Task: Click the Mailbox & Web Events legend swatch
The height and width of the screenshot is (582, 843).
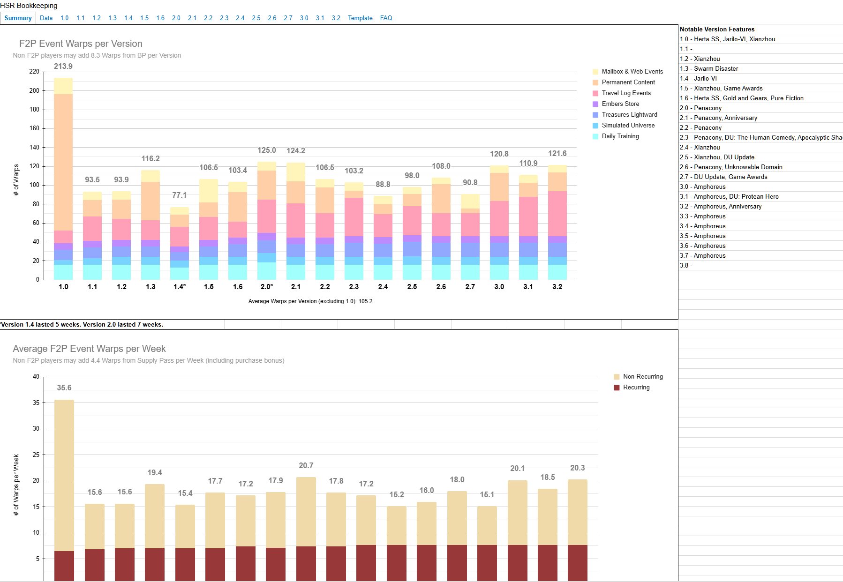Action: [x=595, y=72]
